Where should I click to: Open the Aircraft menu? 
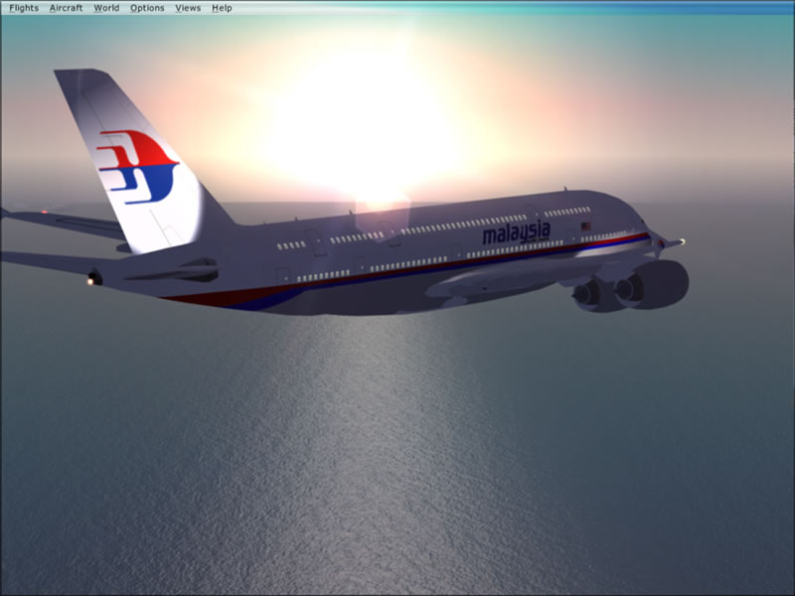(66, 8)
